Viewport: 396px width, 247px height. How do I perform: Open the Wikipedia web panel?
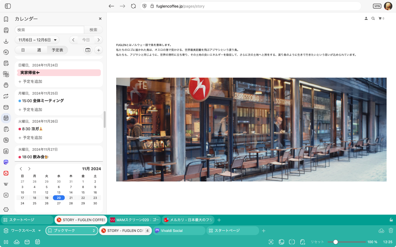tap(6, 184)
